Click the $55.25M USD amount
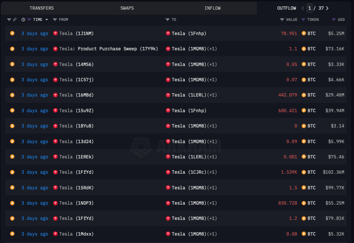Viewport: 354px width, 243px height. point(335,203)
